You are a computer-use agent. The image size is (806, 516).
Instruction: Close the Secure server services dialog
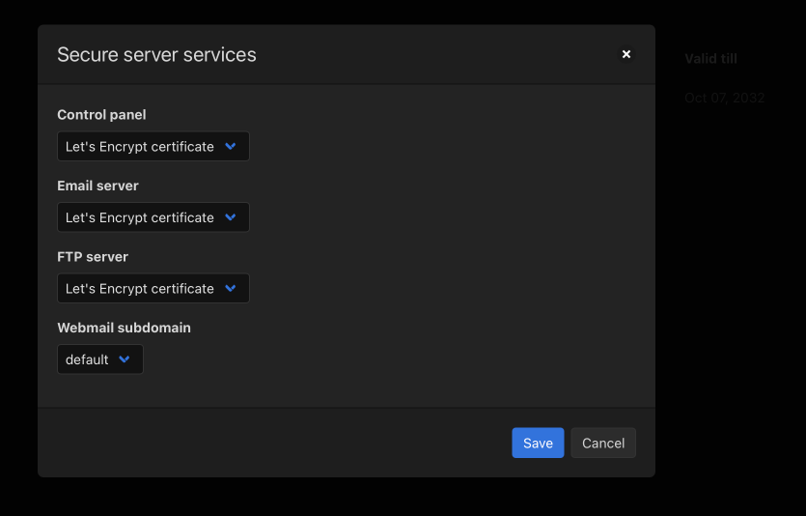[x=626, y=54]
